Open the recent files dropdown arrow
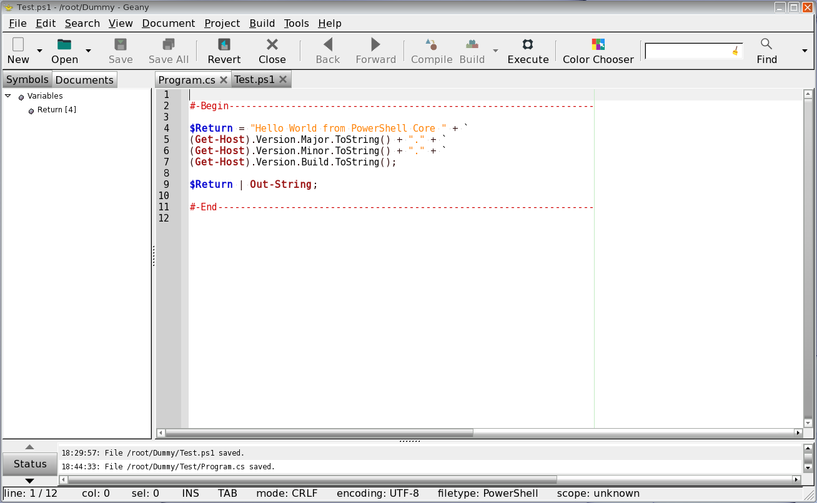 88,51
